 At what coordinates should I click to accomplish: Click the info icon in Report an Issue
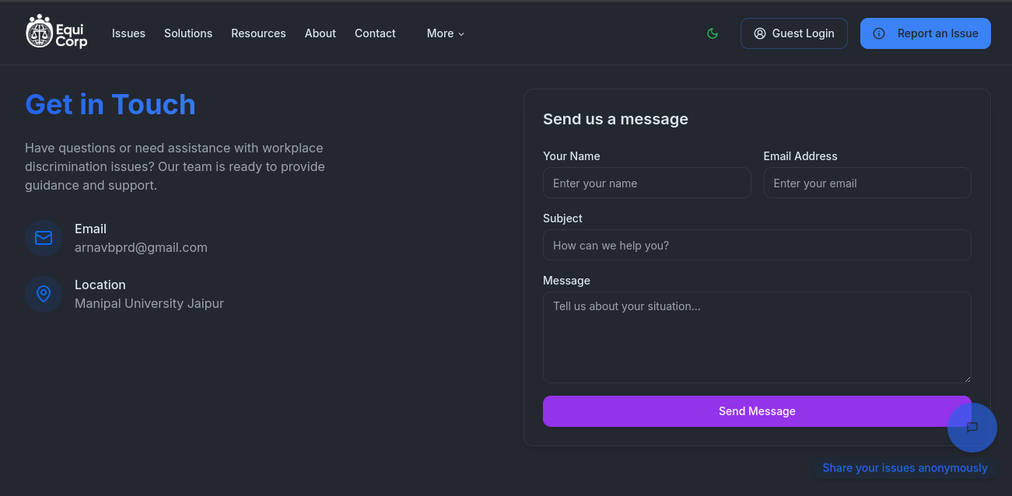(x=879, y=33)
